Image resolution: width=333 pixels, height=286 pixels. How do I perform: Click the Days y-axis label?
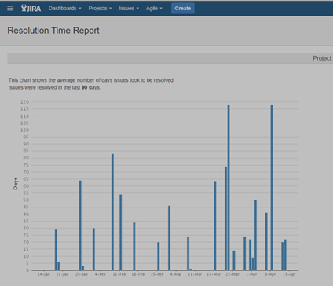coord(16,183)
